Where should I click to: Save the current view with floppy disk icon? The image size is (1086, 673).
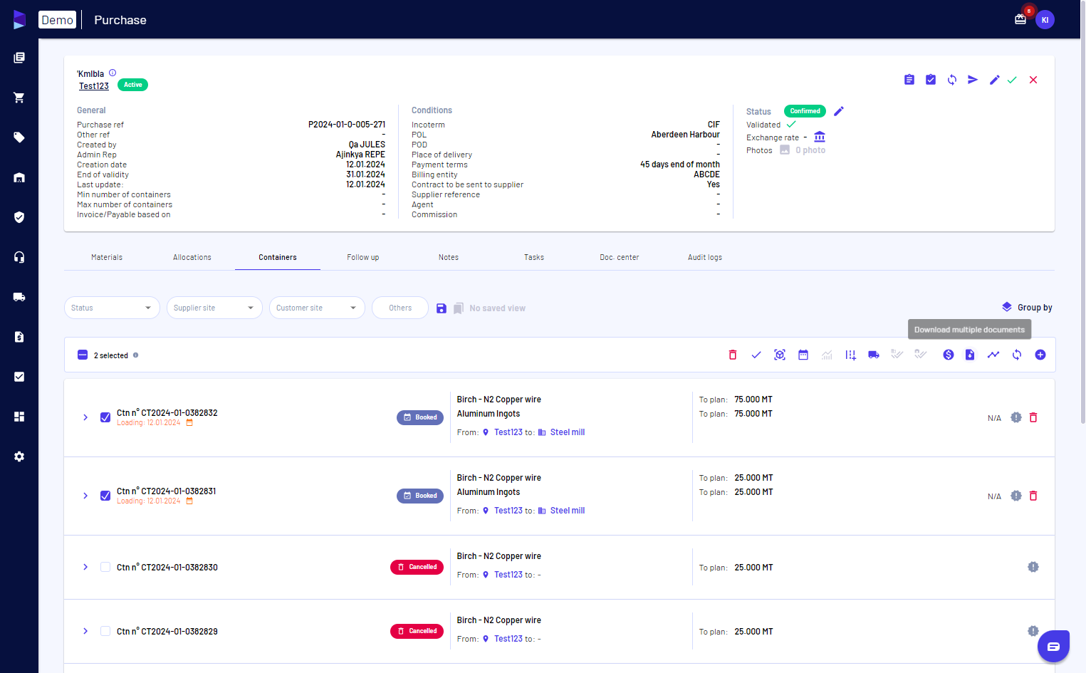coord(442,308)
